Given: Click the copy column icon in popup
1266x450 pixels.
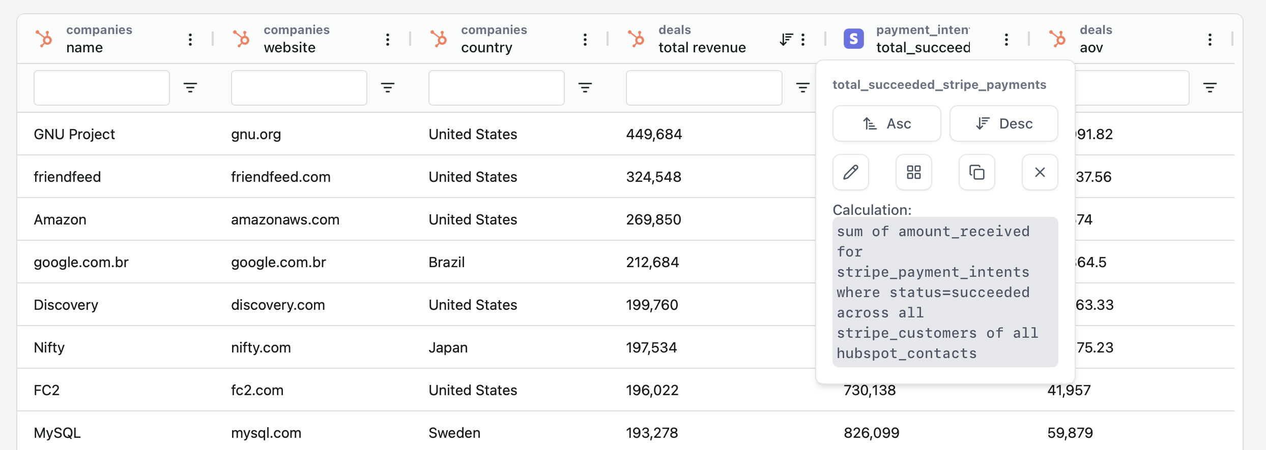Looking at the screenshot, I should 976,172.
